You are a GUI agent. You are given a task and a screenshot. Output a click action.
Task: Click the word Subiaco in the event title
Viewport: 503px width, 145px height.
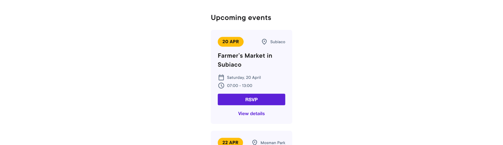(229, 64)
